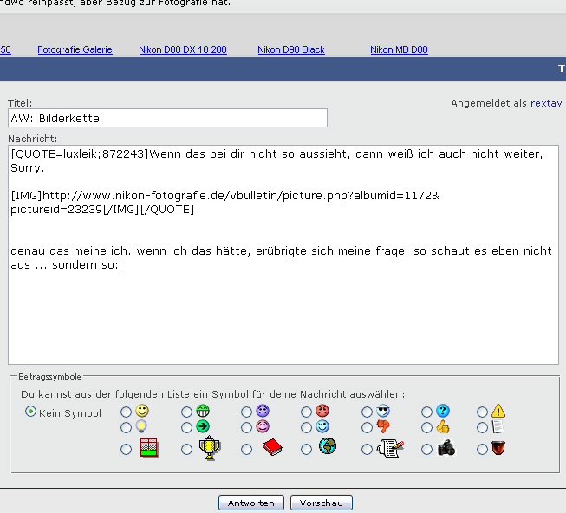The image size is (566, 513).
Task: Open the Nikon D90 Black link
Action: tap(291, 49)
